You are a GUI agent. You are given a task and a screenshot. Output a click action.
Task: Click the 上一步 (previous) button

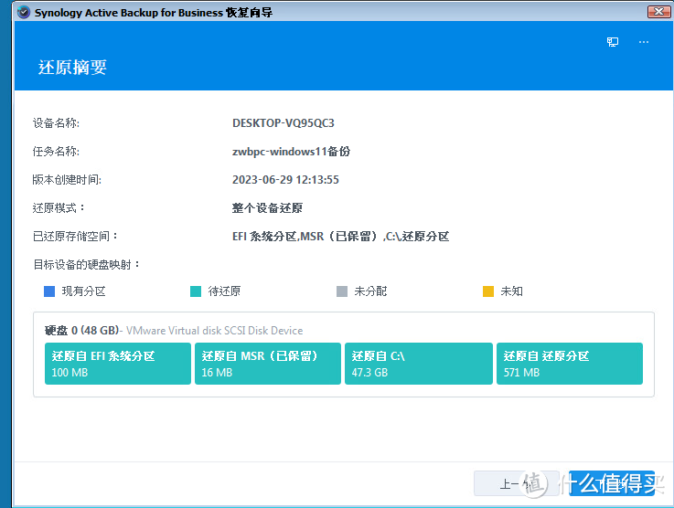(x=517, y=483)
